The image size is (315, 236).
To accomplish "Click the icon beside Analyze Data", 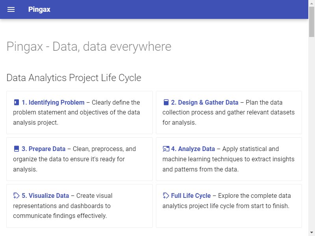I will click(166, 149).
